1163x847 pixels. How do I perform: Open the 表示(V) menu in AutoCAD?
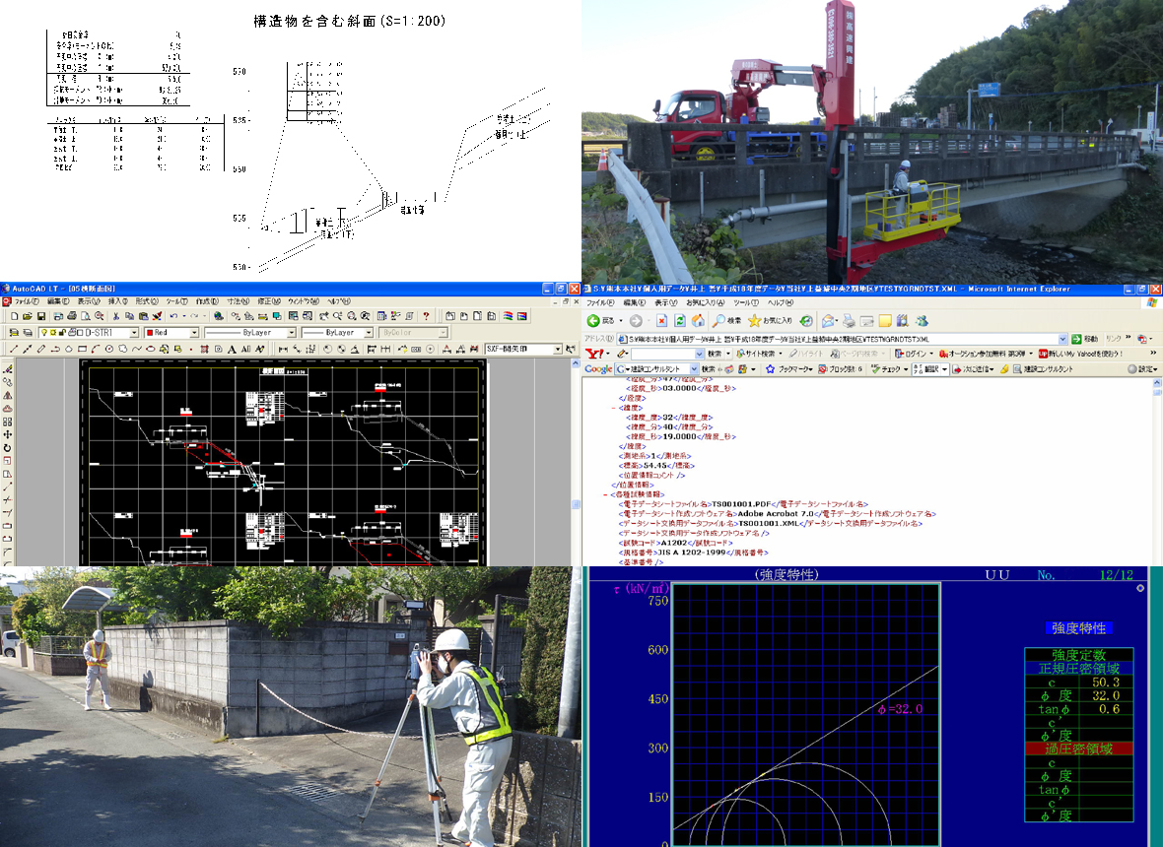tap(89, 301)
